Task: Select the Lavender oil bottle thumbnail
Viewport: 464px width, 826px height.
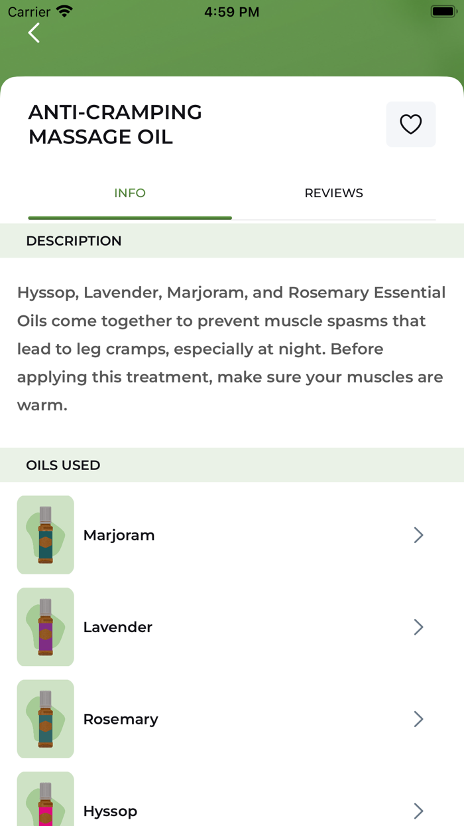Action: pos(45,627)
